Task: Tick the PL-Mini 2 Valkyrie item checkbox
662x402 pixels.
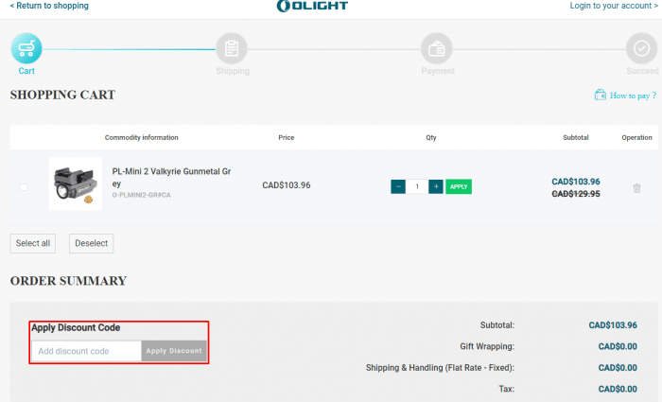Action: [x=24, y=187]
